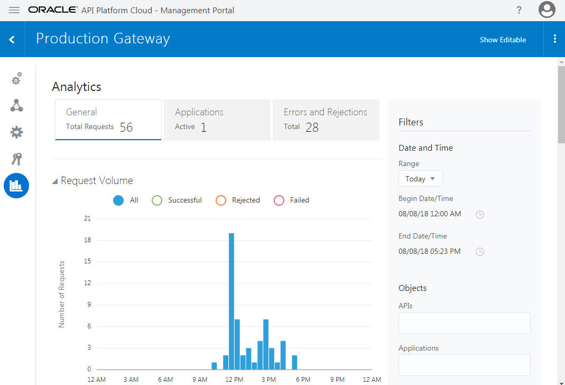Click the End Date/Time value 08/08/18 05:23 PM
Image resolution: width=565 pixels, height=385 pixels.
430,251
